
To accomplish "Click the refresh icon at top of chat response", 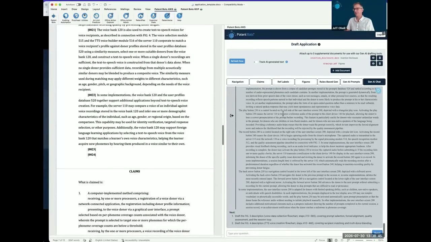I will point(378,91).
